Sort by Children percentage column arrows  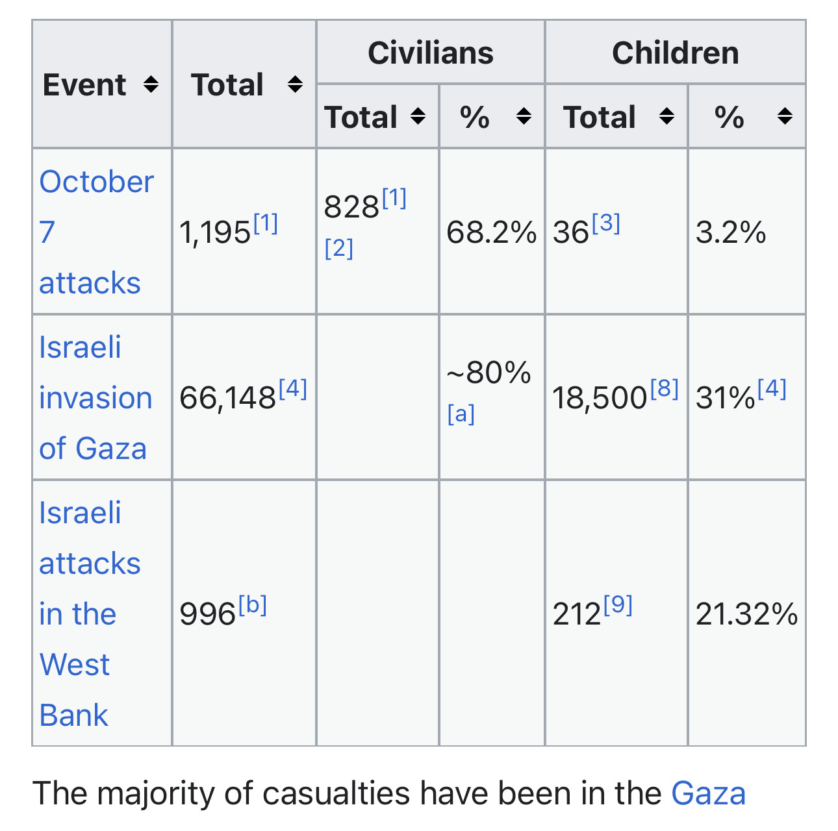click(x=785, y=117)
